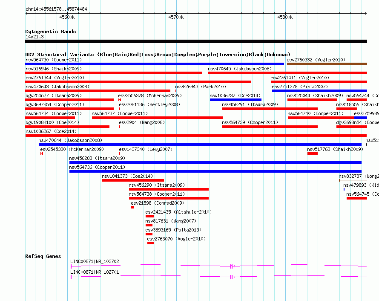Click the esv2751278 (Pinto2007) blue gain bar
The width and height of the screenshot is (379, 301).
(x=319, y=91)
